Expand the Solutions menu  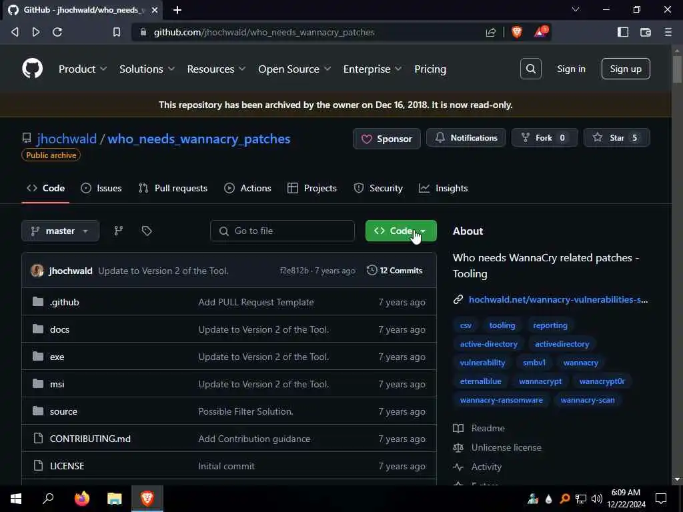pos(147,69)
